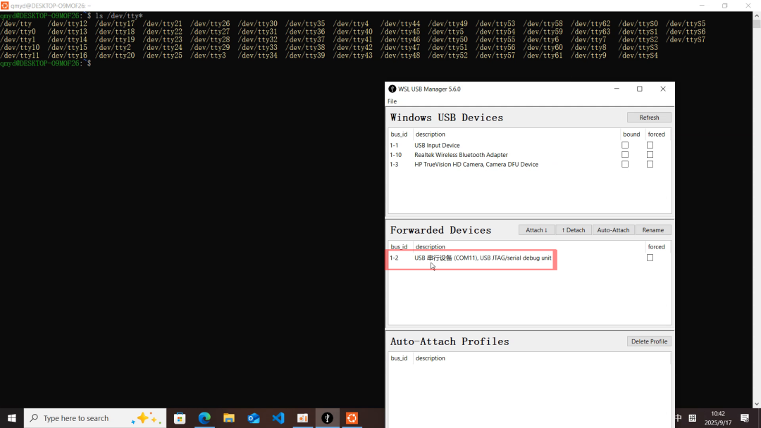Viewport: 761px width, 428px height.
Task: Click the Rename button
Action: 652,229
